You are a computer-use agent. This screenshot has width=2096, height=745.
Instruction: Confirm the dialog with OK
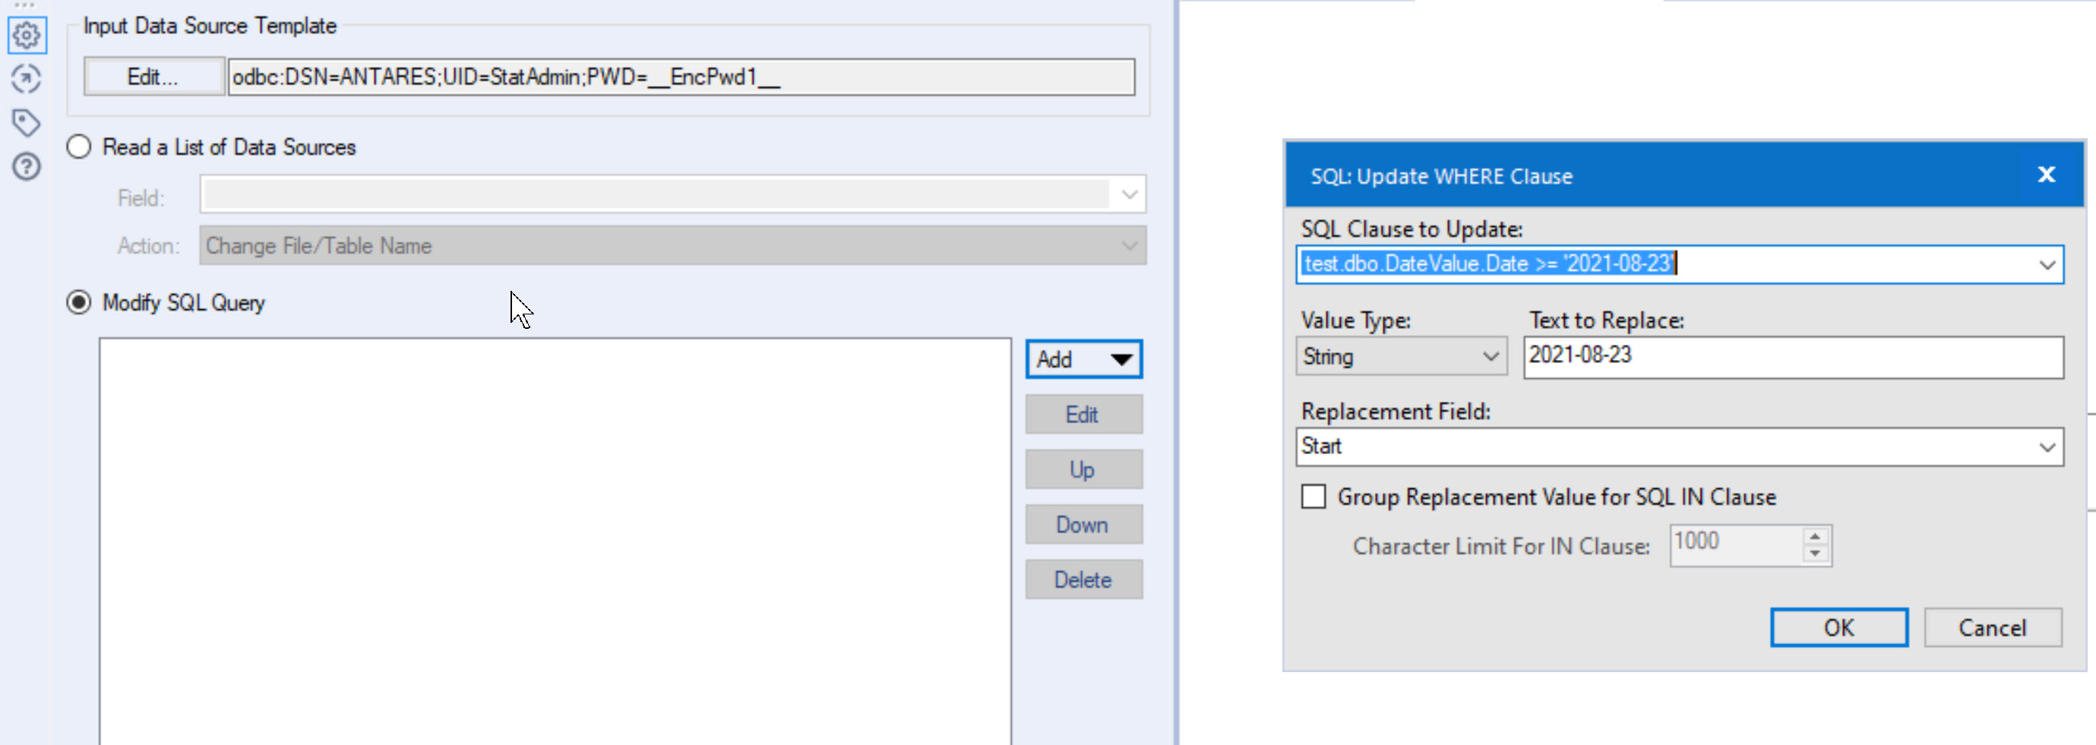click(x=1839, y=627)
